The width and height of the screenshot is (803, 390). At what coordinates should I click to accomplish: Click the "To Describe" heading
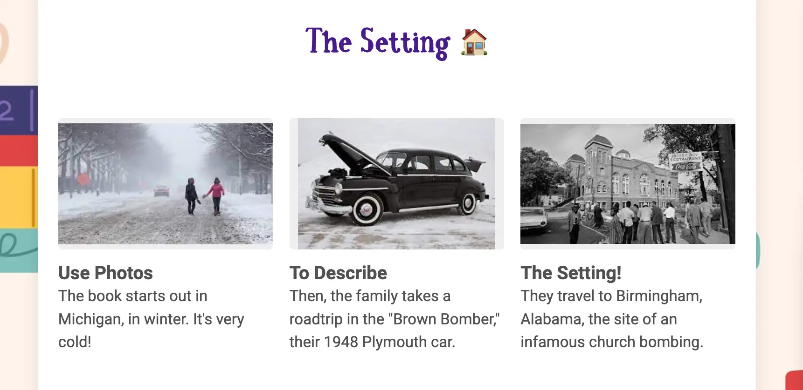(338, 273)
